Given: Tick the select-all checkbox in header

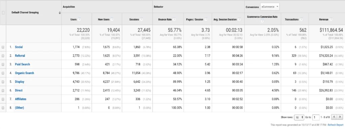Looking at the screenshot, I should (x=3, y=13).
